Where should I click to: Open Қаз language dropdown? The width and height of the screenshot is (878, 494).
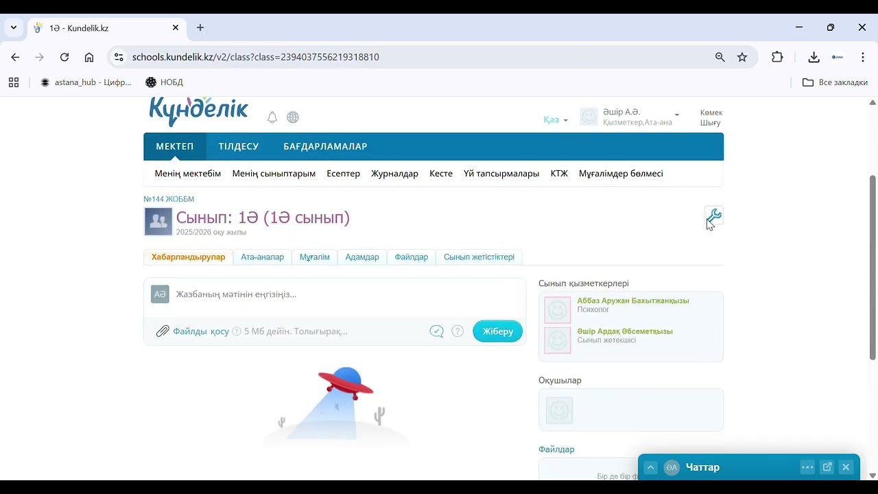(555, 119)
